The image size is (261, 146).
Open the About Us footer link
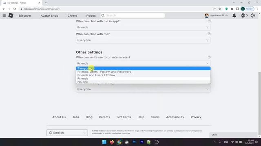coord(59,117)
